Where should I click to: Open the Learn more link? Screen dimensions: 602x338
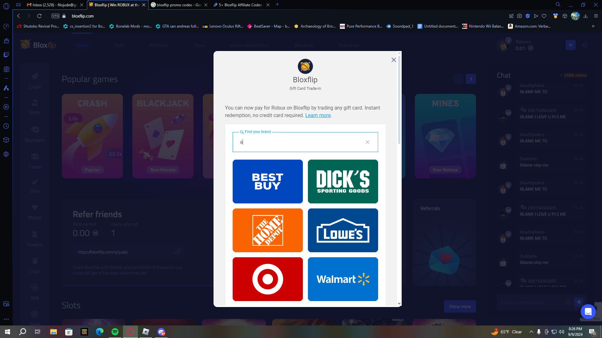point(318,115)
